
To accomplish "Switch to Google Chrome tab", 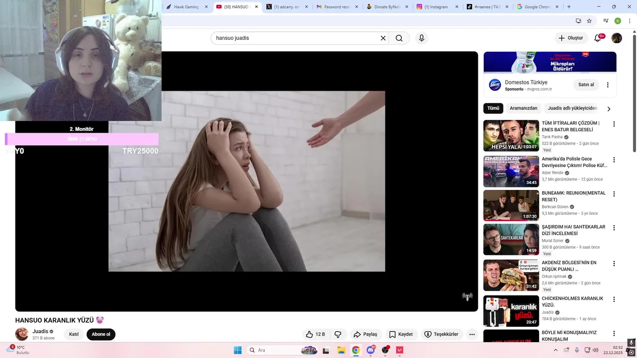I will tap(538, 7).
